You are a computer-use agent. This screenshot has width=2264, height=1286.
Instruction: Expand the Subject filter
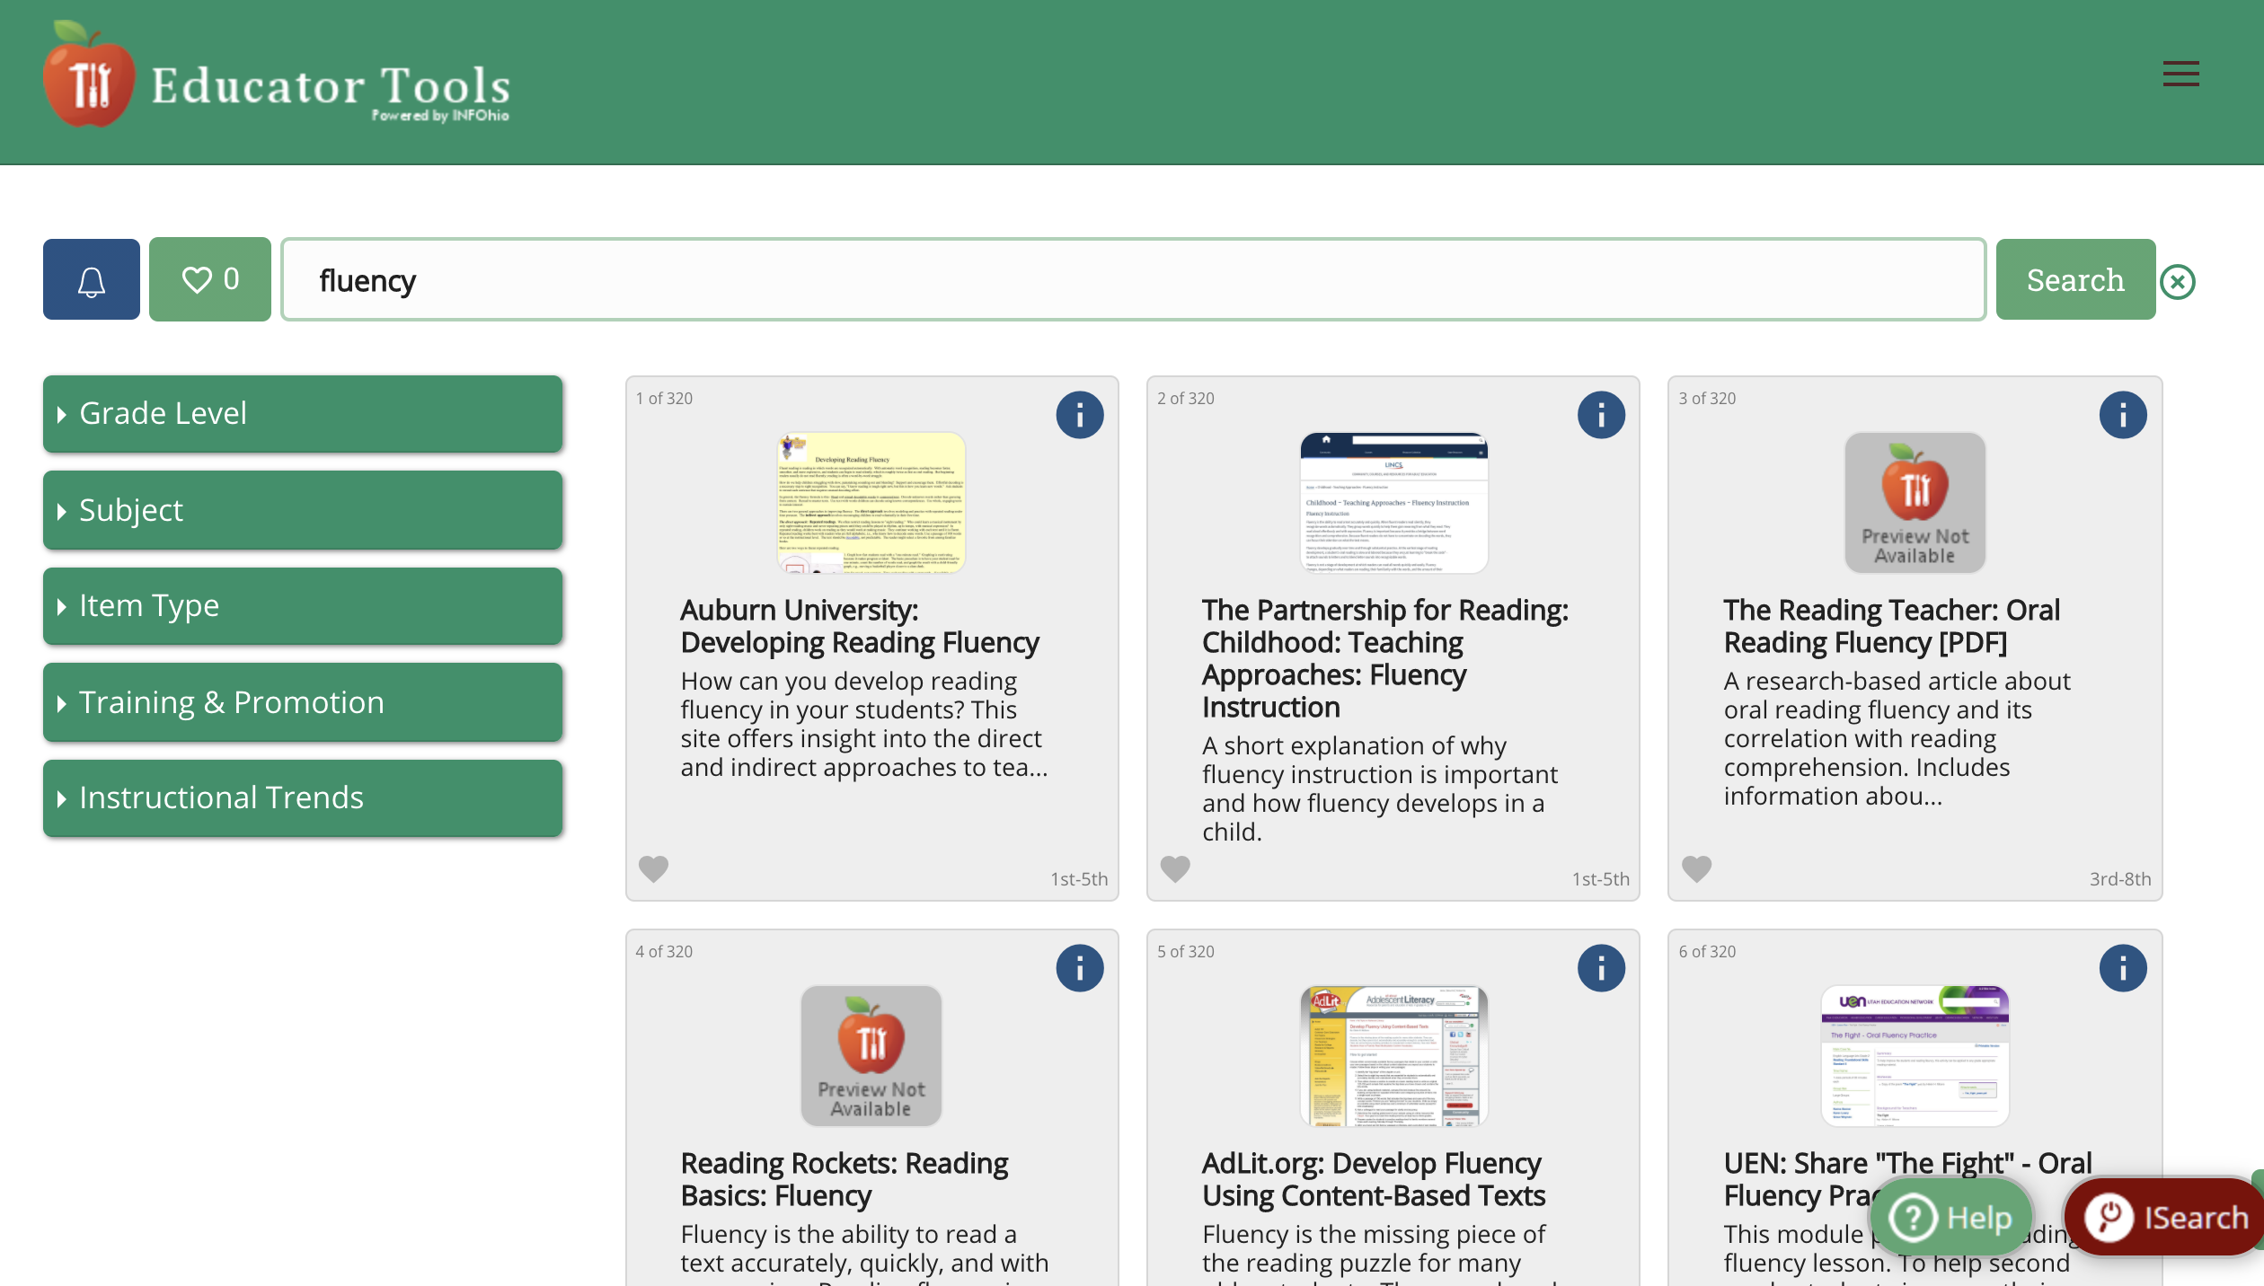[303, 509]
